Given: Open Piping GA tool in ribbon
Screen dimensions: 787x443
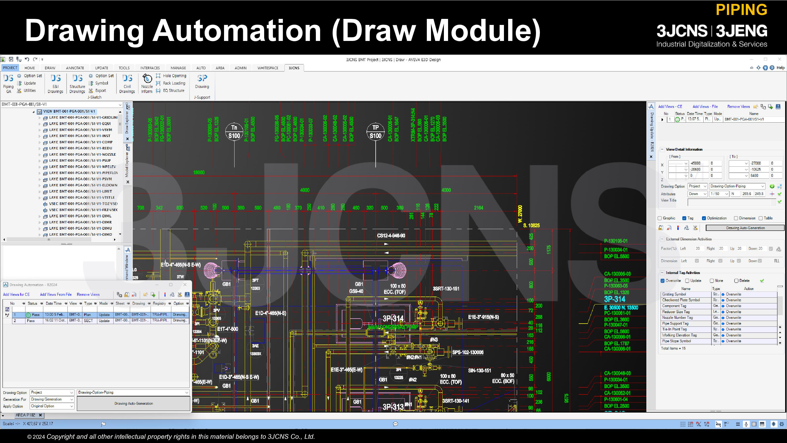Looking at the screenshot, I should (x=9, y=83).
